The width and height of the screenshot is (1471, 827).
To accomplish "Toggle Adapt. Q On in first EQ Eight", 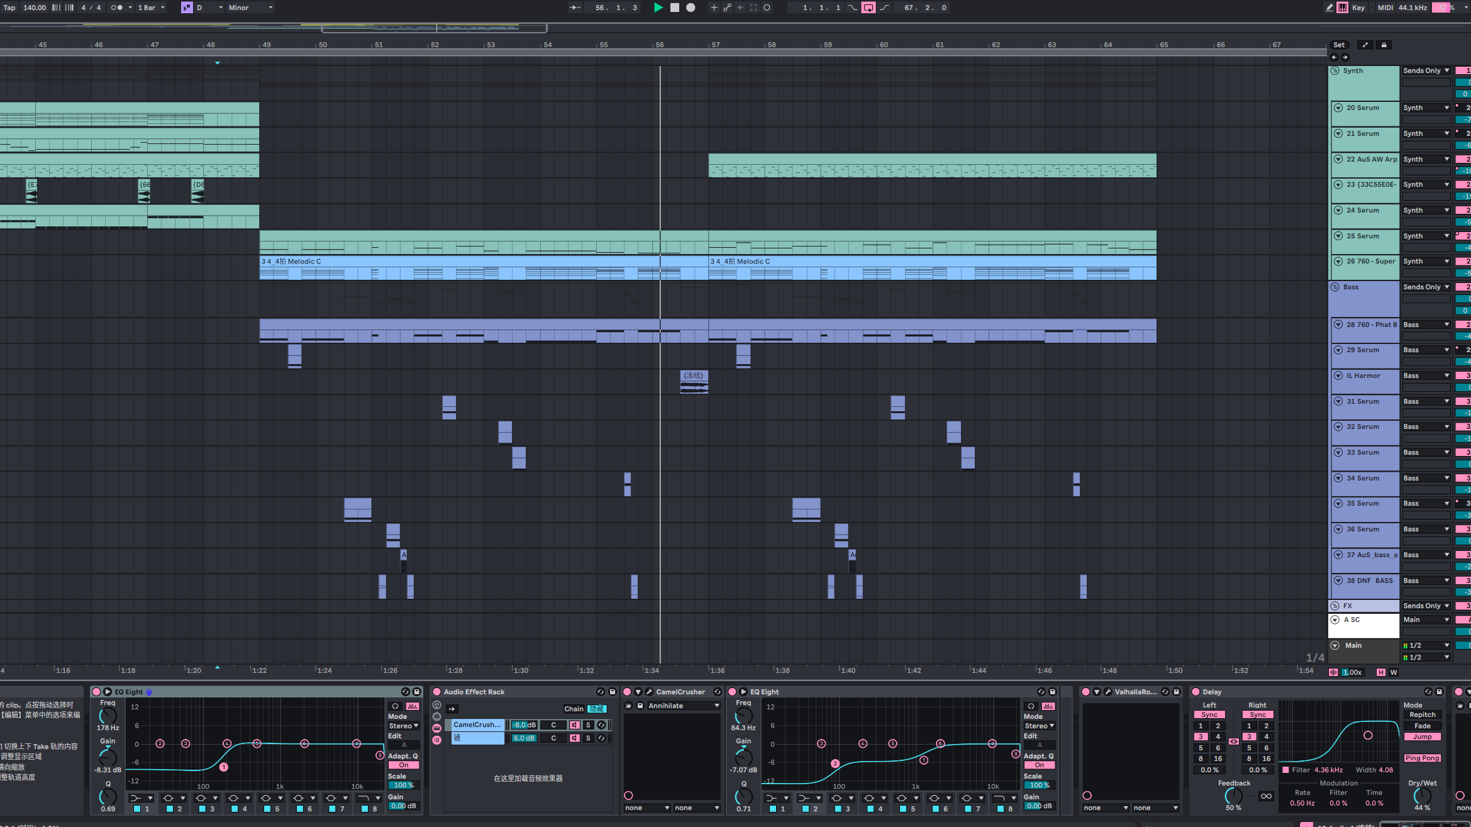I will click(x=404, y=765).
